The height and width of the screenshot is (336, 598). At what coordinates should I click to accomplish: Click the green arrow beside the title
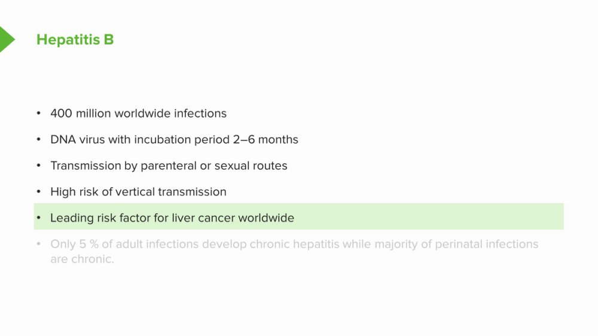click(x=7, y=39)
